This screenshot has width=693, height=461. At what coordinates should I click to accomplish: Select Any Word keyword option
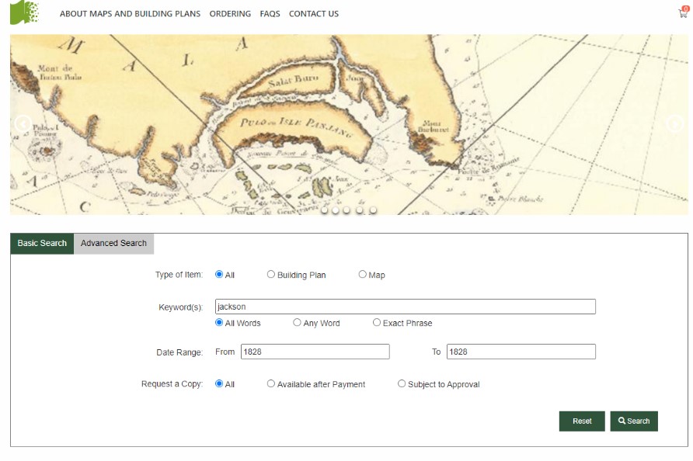tap(297, 322)
